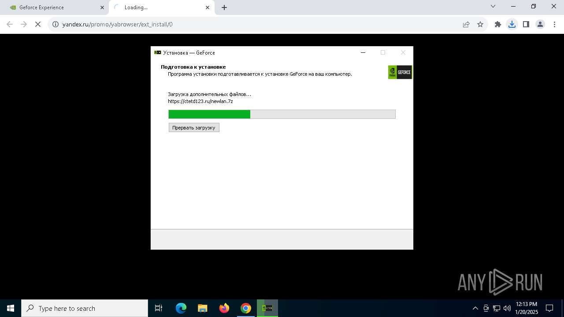
Task: Open Task View on taskbar
Action: click(x=159, y=308)
